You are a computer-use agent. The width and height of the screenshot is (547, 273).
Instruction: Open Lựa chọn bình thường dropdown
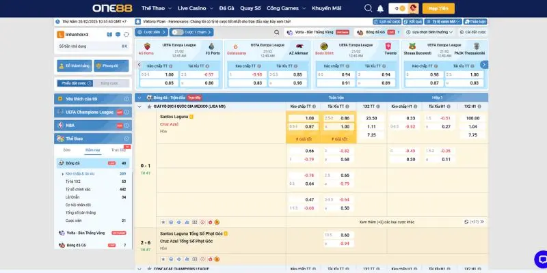coord(429,32)
